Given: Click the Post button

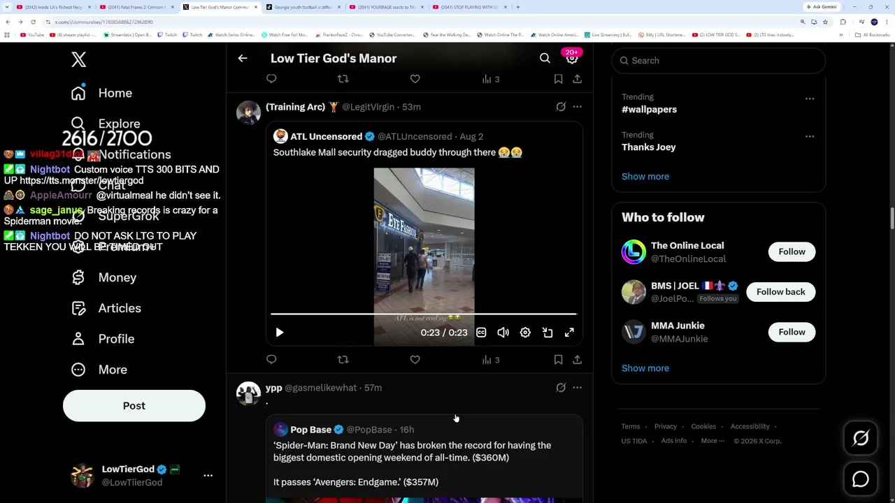Looking at the screenshot, I should click(134, 406).
